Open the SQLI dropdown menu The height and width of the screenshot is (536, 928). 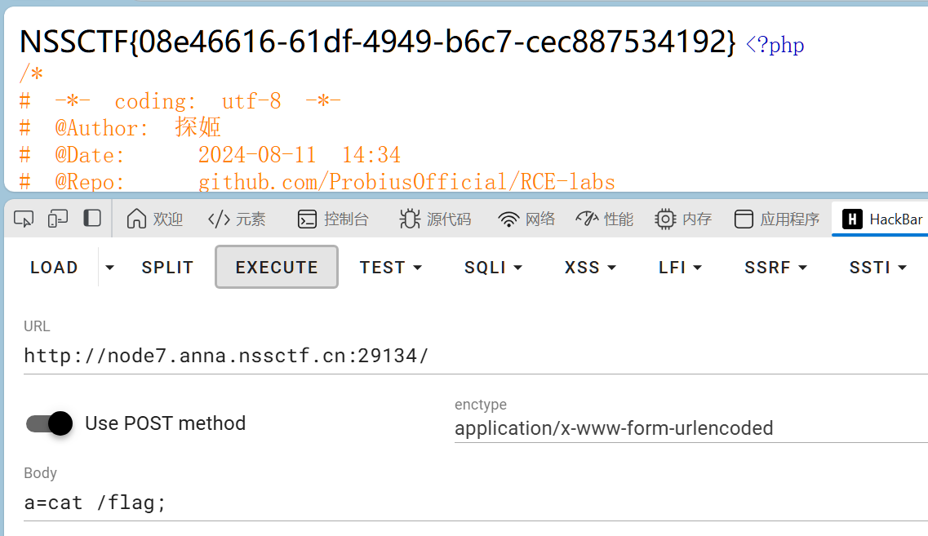click(493, 268)
